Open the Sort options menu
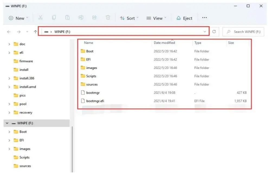Image resolution: width=268 pixels, height=179 pixels. (129, 18)
